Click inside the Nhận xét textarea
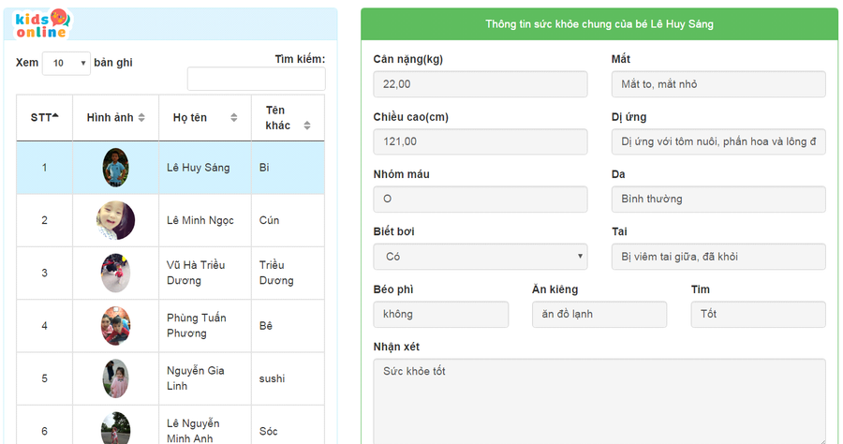 pos(599,400)
